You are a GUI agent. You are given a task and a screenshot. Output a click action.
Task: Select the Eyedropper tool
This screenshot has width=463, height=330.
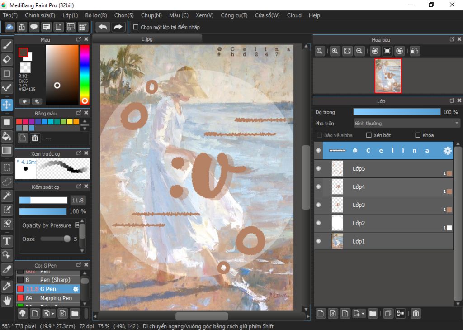(x=7, y=286)
